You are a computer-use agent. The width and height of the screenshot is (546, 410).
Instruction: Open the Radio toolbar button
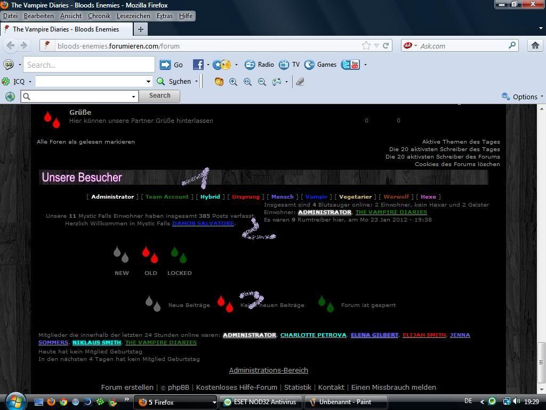tap(260, 65)
